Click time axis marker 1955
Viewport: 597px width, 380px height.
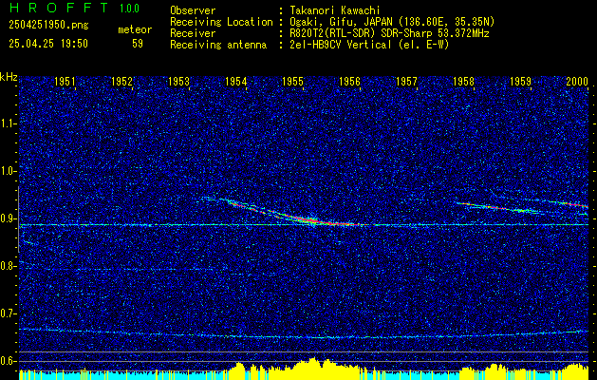292,81
